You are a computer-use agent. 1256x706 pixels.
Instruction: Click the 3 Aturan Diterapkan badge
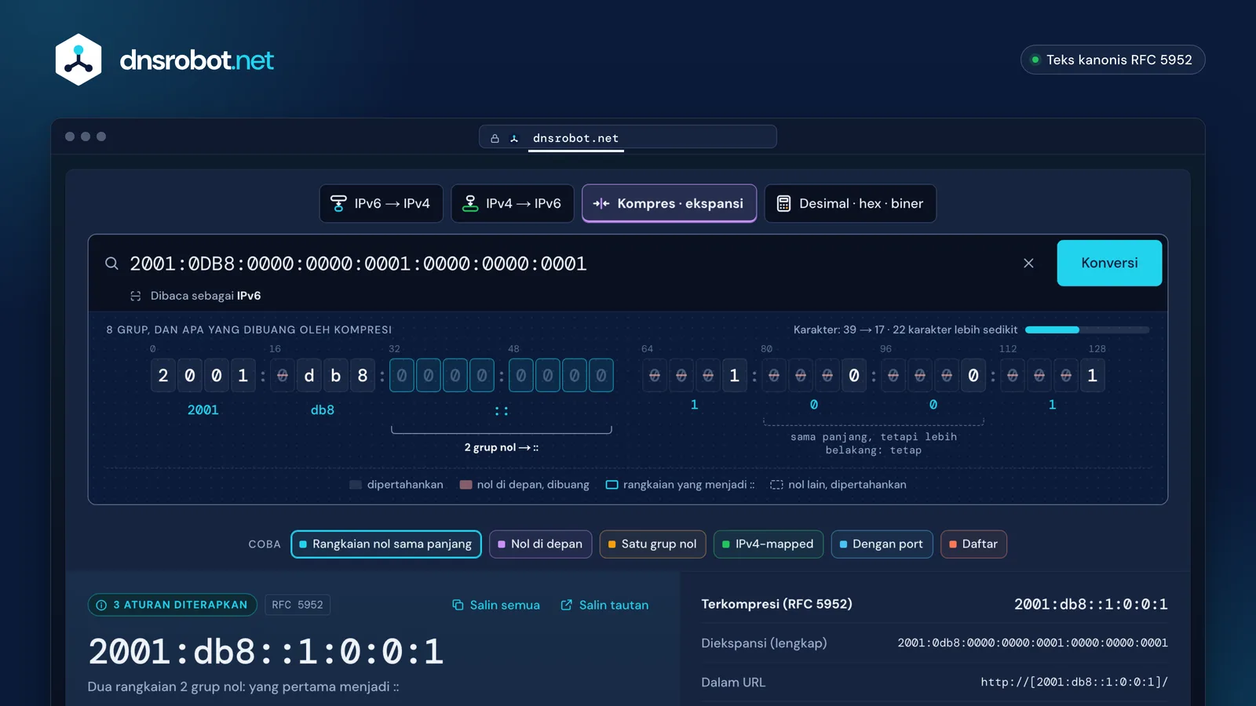point(172,605)
